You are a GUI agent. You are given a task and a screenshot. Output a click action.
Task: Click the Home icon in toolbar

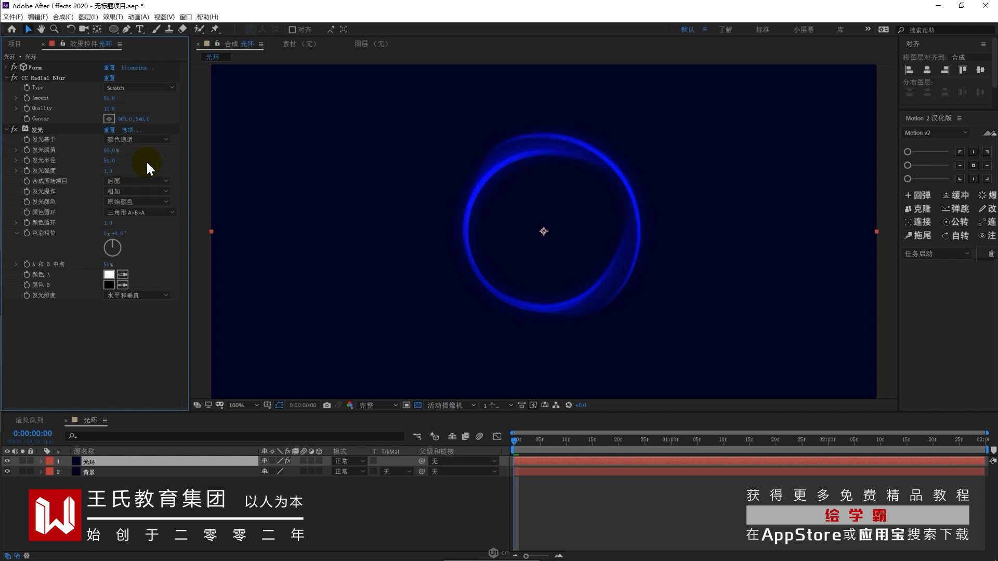pos(11,29)
